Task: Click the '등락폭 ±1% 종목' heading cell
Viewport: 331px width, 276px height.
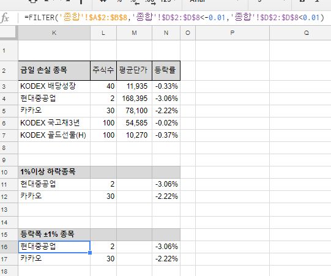Action: click(54, 234)
